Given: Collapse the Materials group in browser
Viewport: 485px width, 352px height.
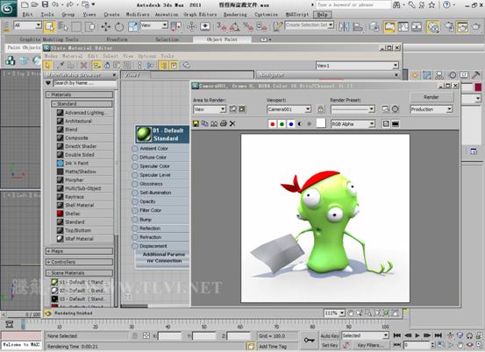Looking at the screenshot, I should pyautogui.click(x=80, y=95).
